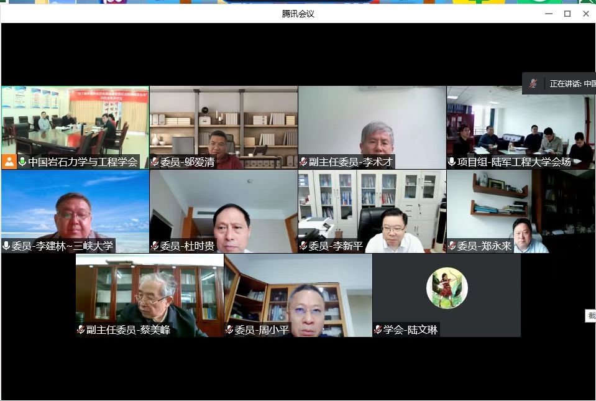The image size is (596, 401).
Task: Click muted mic icon beside 副主任委员-李术才
Action: (303, 162)
